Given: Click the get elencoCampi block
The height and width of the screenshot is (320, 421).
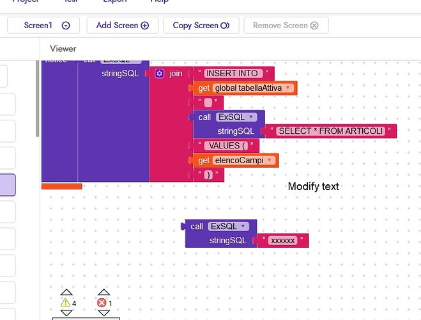Looking at the screenshot, I should pos(204,160).
